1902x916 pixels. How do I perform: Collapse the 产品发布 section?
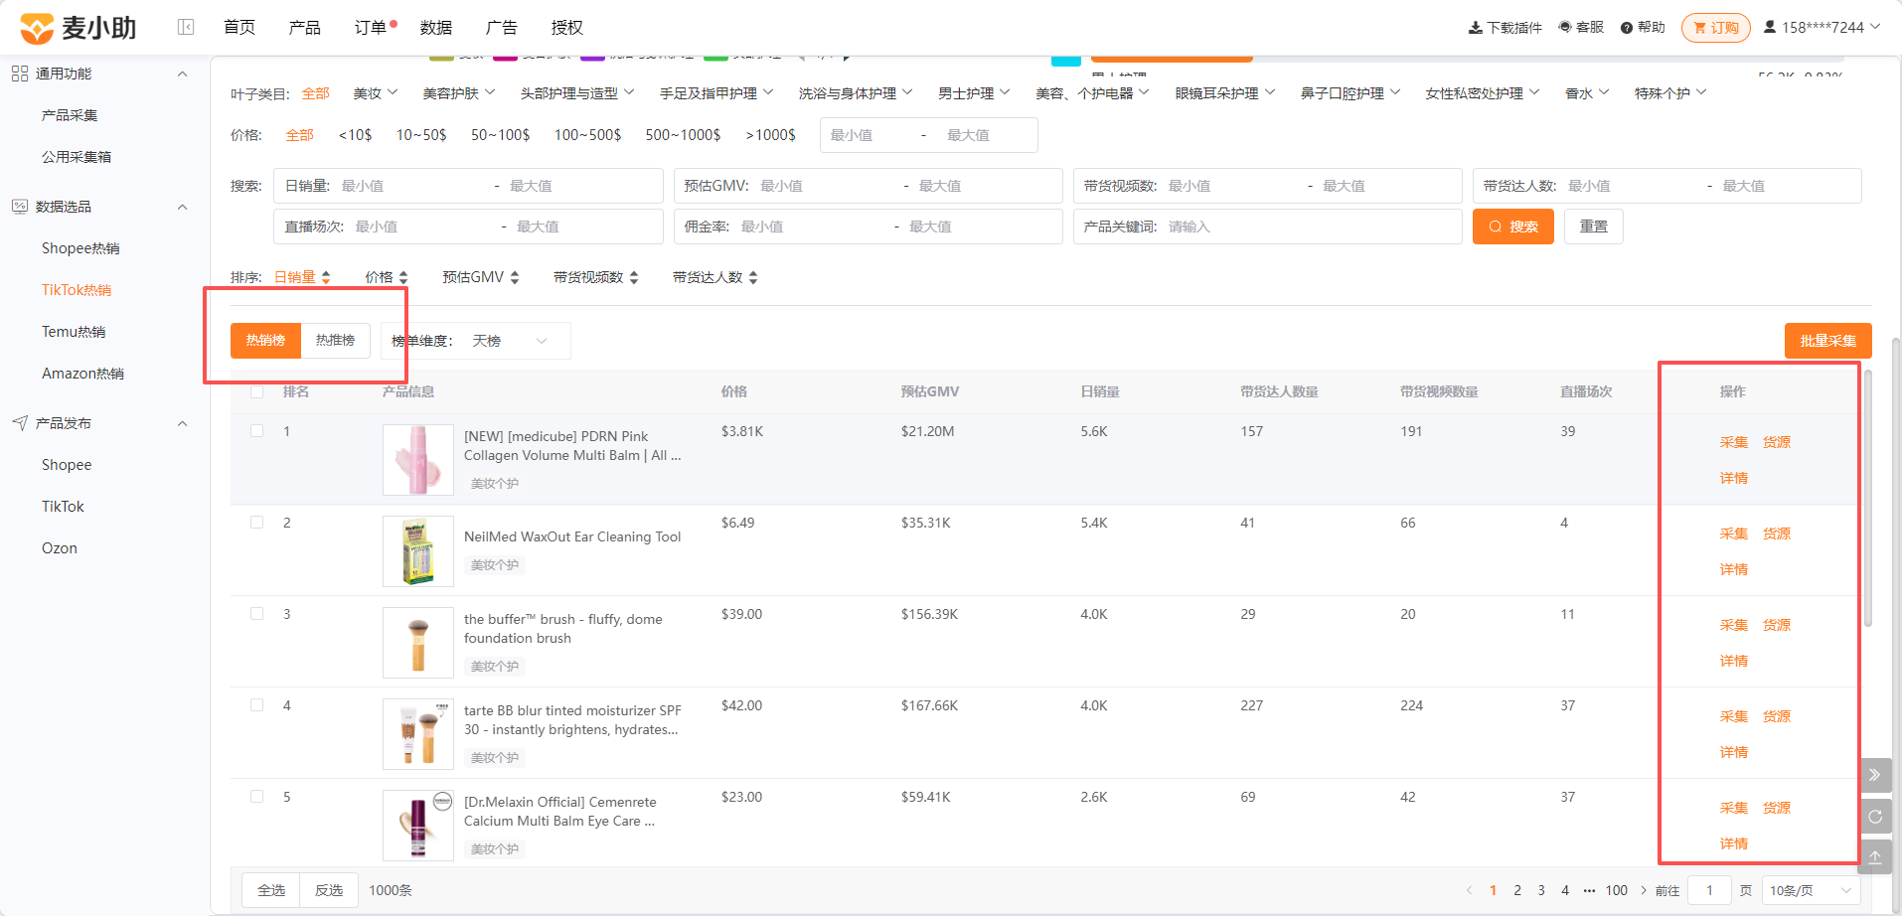pyautogui.click(x=182, y=424)
